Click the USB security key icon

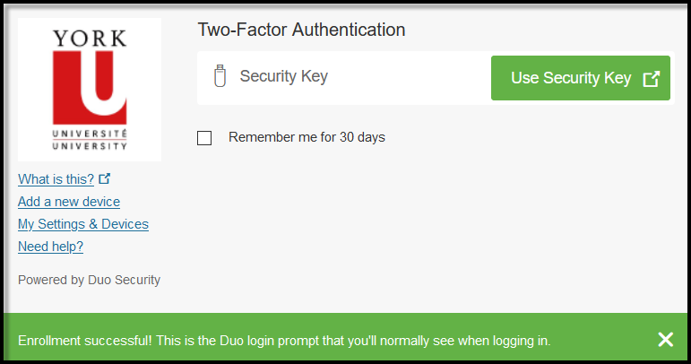pyautogui.click(x=220, y=76)
